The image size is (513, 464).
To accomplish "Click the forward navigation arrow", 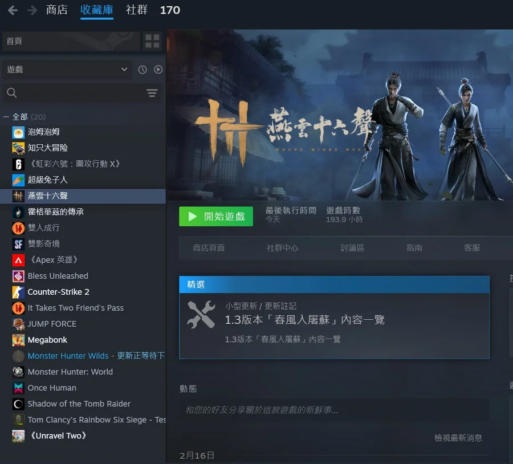I will [x=32, y=10].
